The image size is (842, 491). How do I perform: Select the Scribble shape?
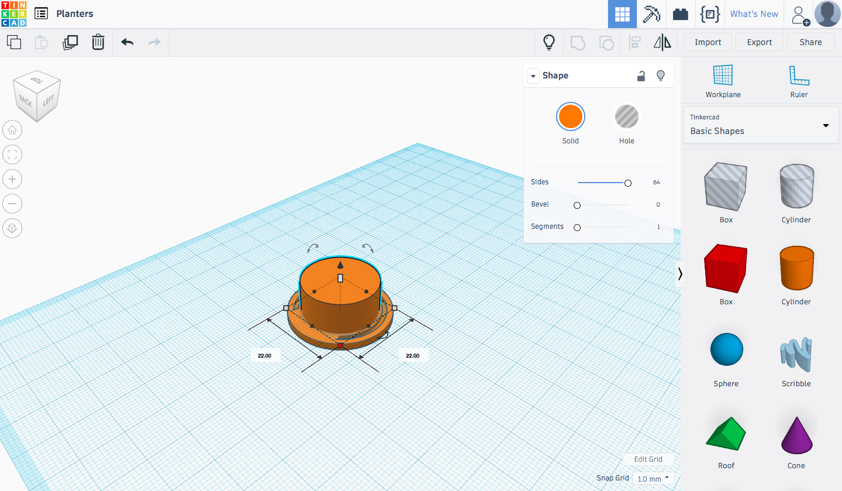click(x=796, y=355)
